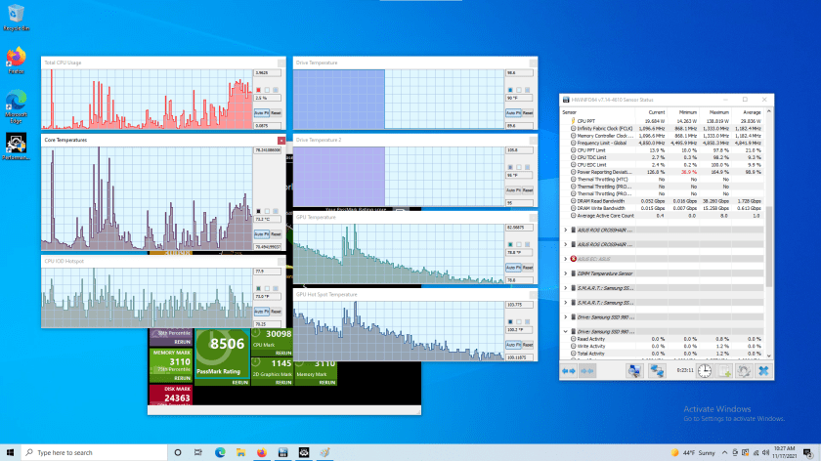Expand the ASUS EC: ASUS sensor group
821x461 pixels.
pyautogui.click(x=566, y=258)
